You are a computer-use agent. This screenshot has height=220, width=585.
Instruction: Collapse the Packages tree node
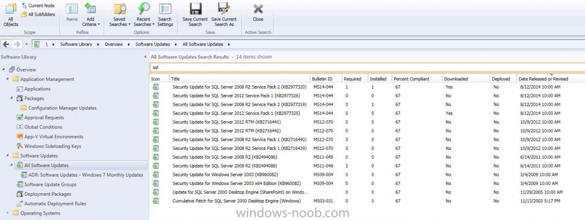tap(12, 98)
